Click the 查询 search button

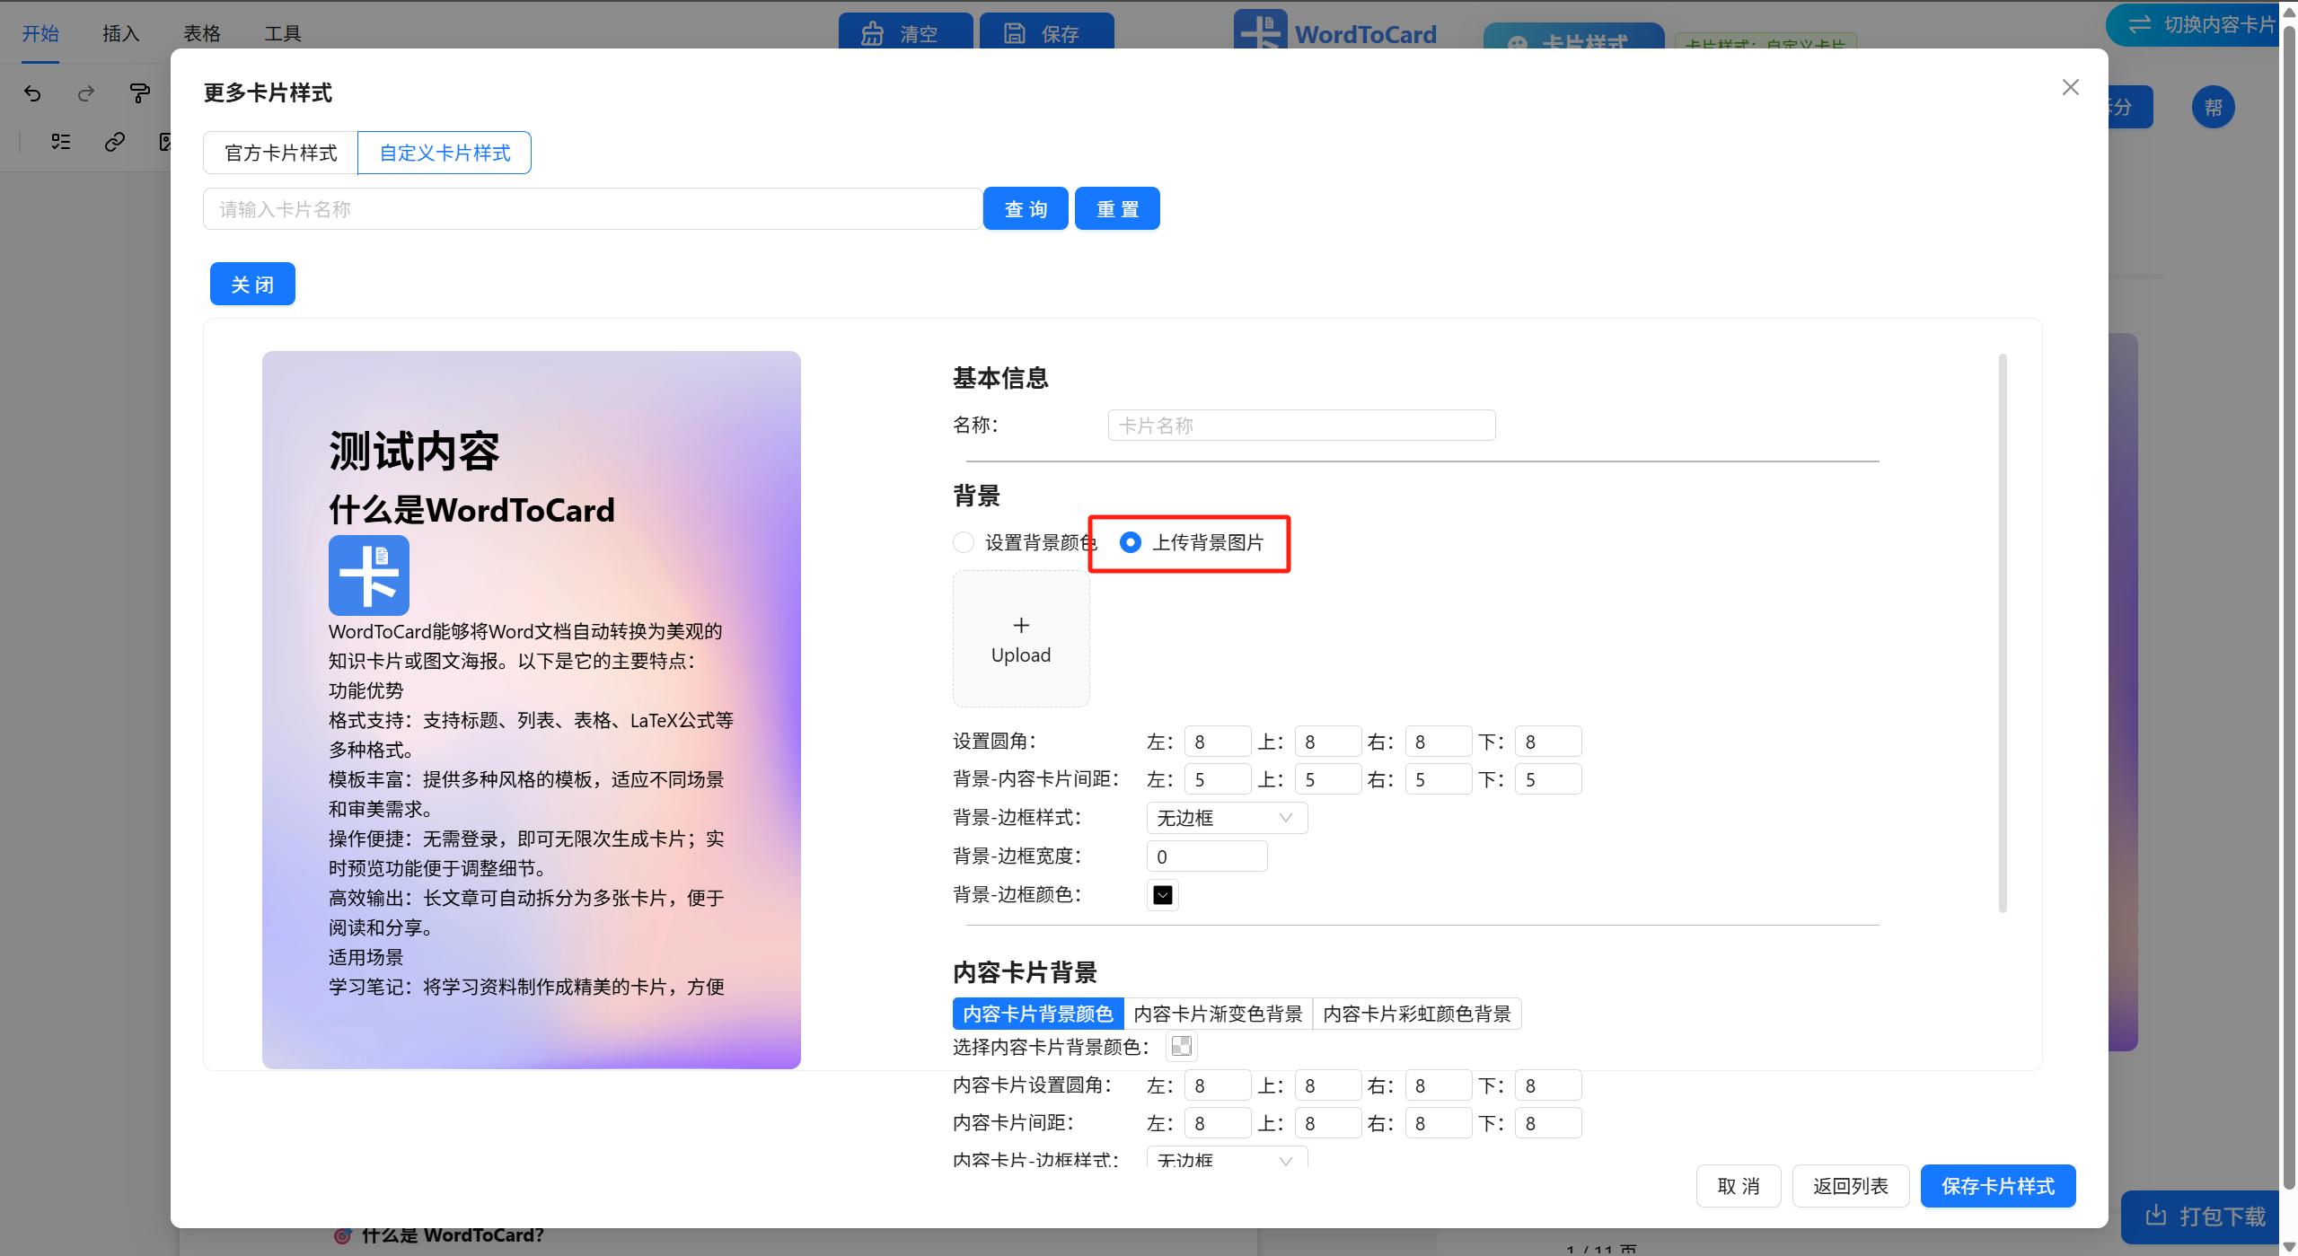point(1026,208)
